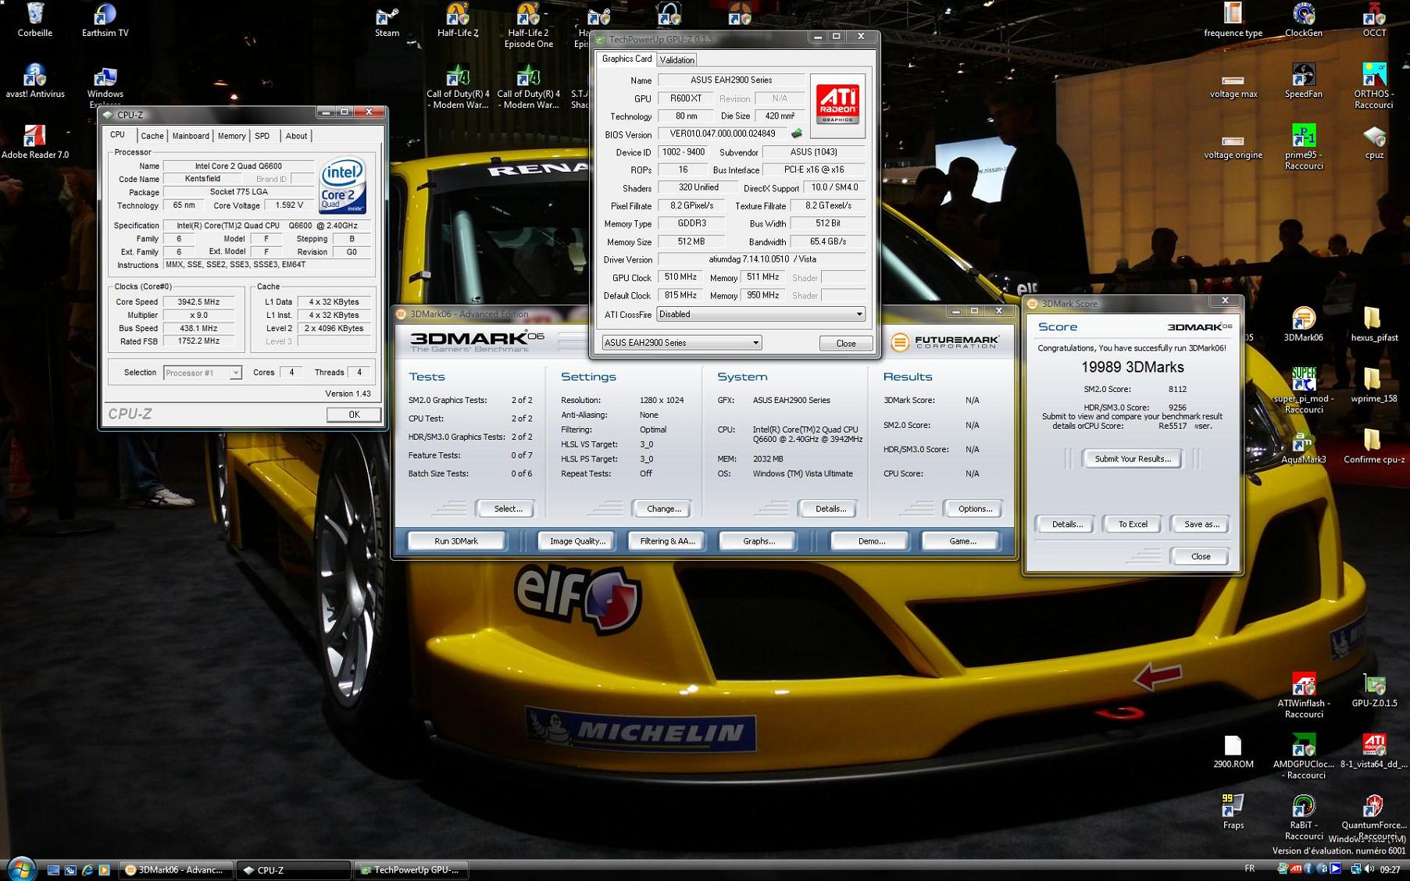Switch to the Mainboard tab in CPU-Z
1410x881 pixels.
[x=191, y=136]
